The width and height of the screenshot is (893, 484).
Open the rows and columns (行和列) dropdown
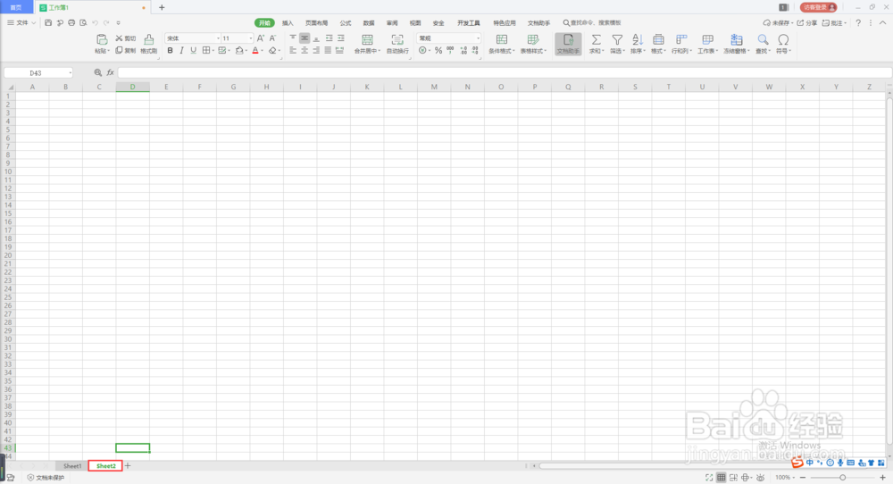[681, 44]
